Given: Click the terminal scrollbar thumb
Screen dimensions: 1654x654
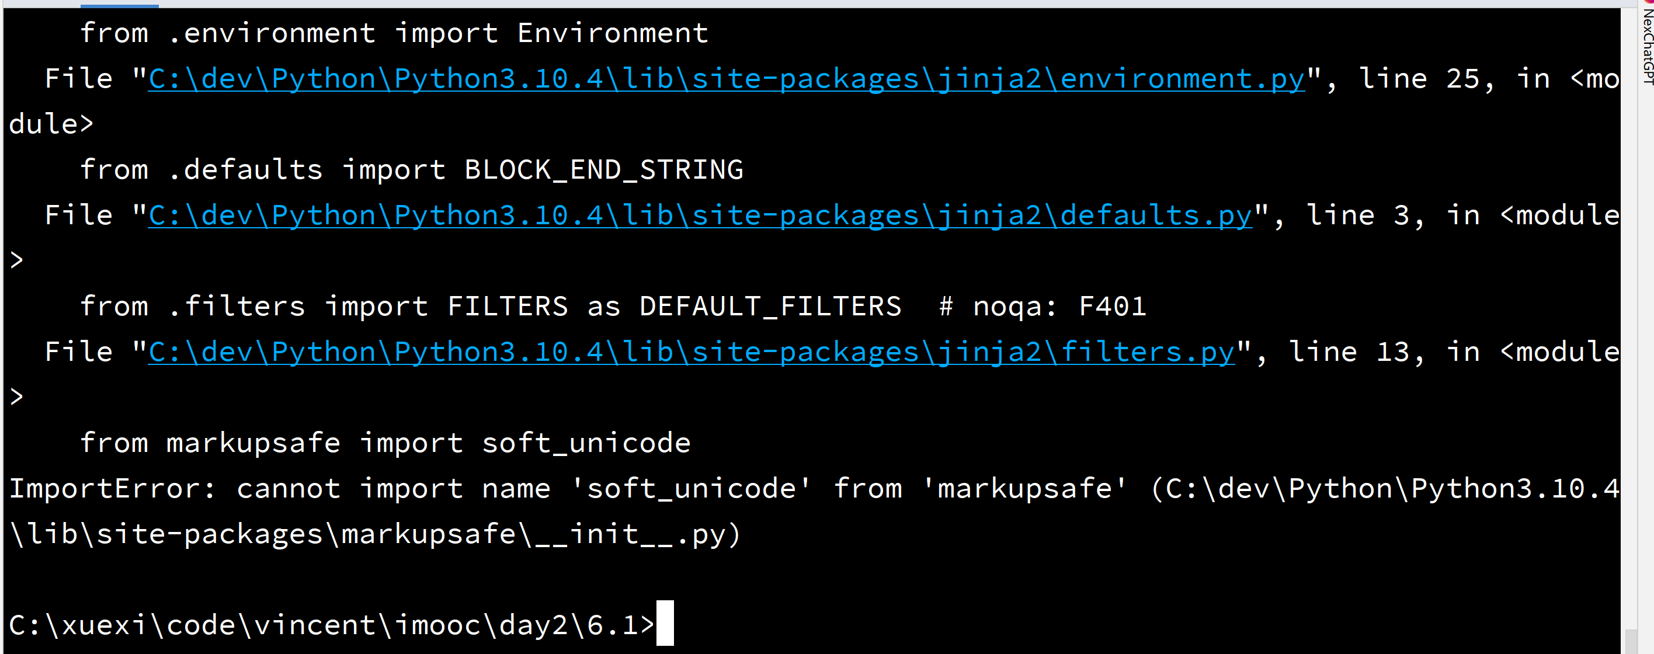Looking at the screenshot, I should coord(1631,641).
